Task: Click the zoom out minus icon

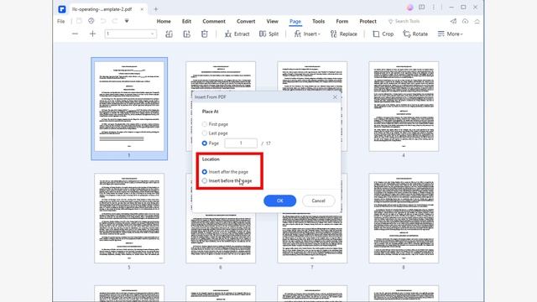Action: pos(75,34)
